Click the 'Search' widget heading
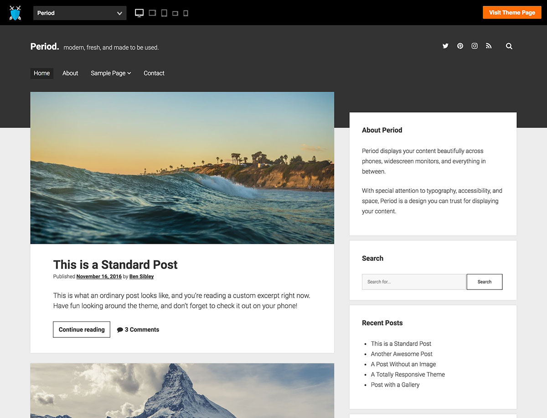Viewport: 547px width, 418px height. tap(372, 258)
